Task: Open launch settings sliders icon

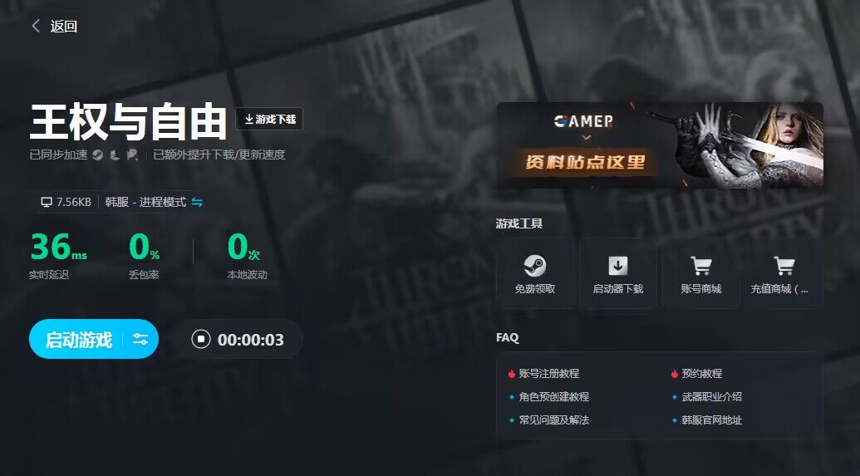Action: pos(140,340)
